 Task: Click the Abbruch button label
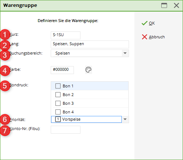click(x=157, y=37)
